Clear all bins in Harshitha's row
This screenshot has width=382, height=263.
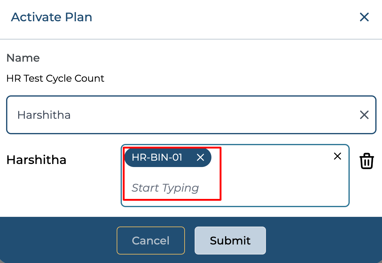pyautogui.click(x=338, y=156)
